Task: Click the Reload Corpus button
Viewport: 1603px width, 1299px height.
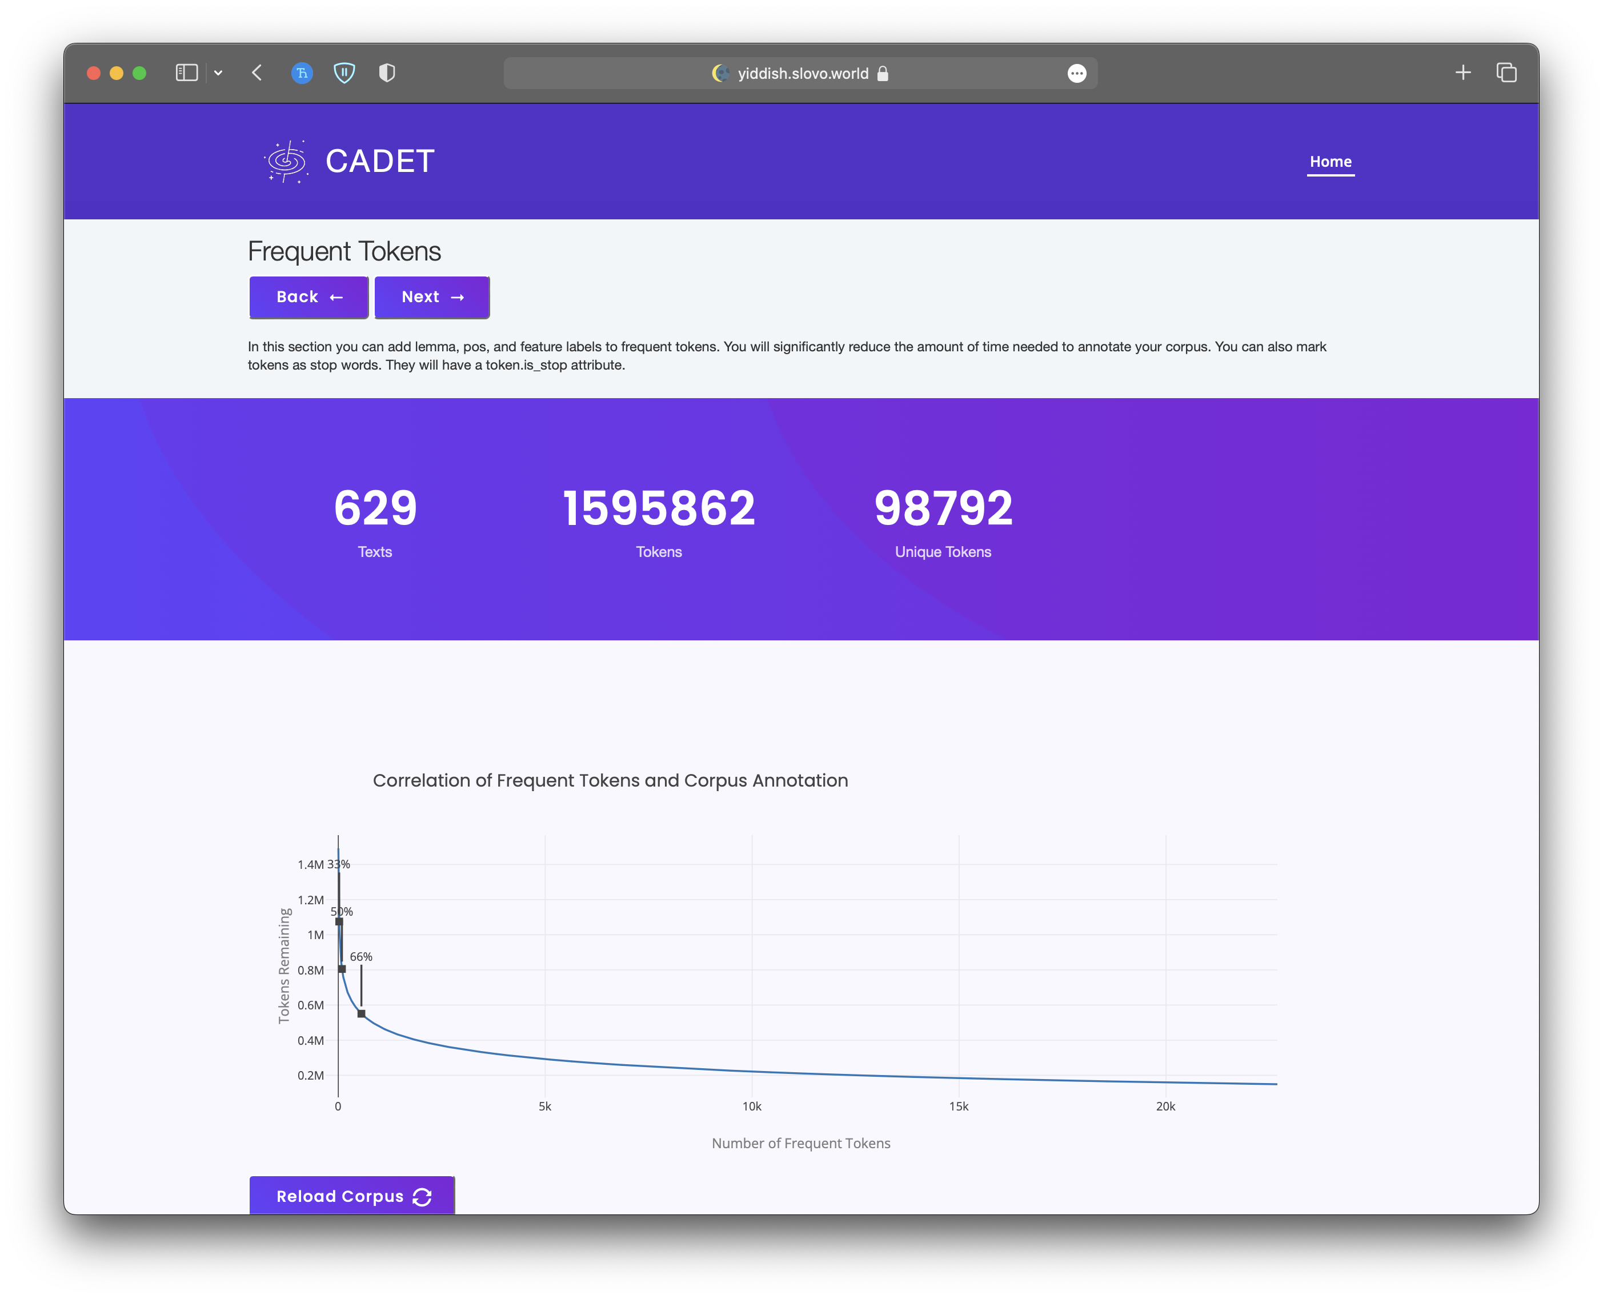Action: click(x=352, y=1196)
